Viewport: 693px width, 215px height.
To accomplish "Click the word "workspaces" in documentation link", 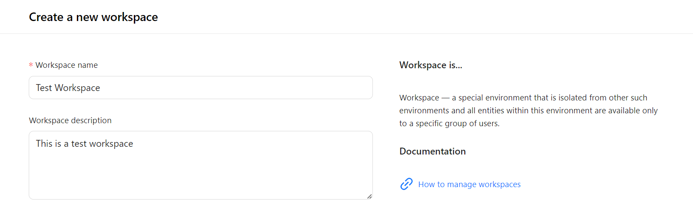I will pyautogui.click(x=499, y=185).
